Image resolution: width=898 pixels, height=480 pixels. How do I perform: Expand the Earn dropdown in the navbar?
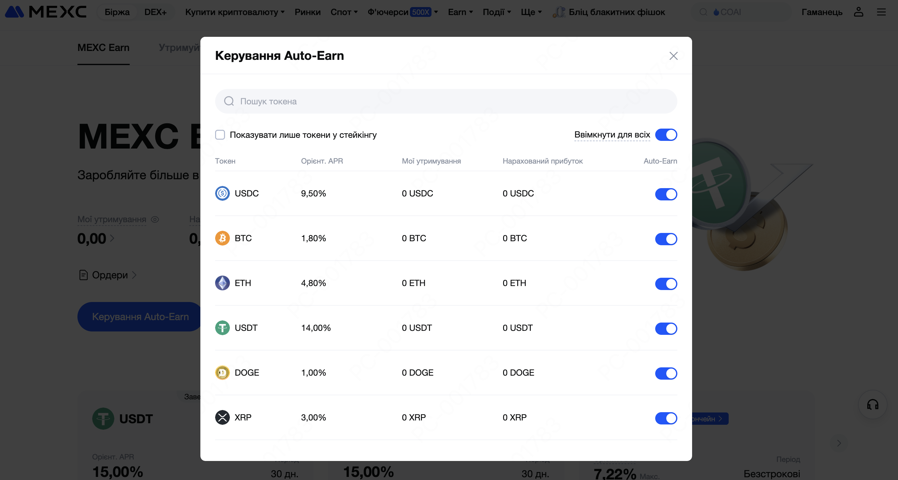point(460,12)
